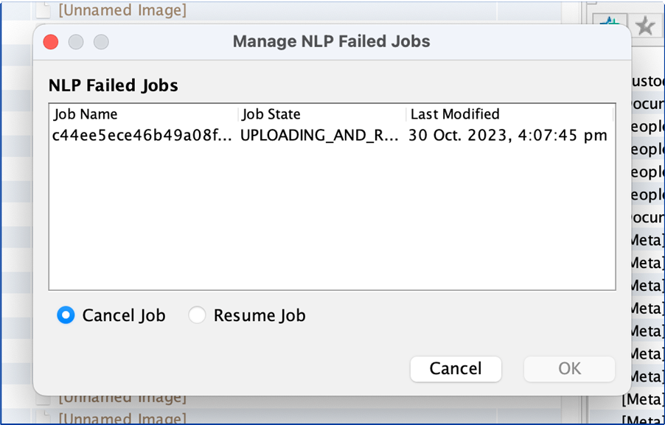Image resolution: width=665 pixels, height=425 pixels.
Task: Click the Cancel button
Action: (456, 369)
